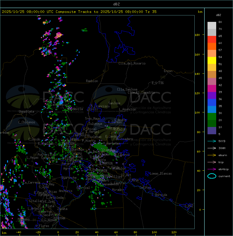Click the 'dBZ' title in the top bar

tap(116, 4)
